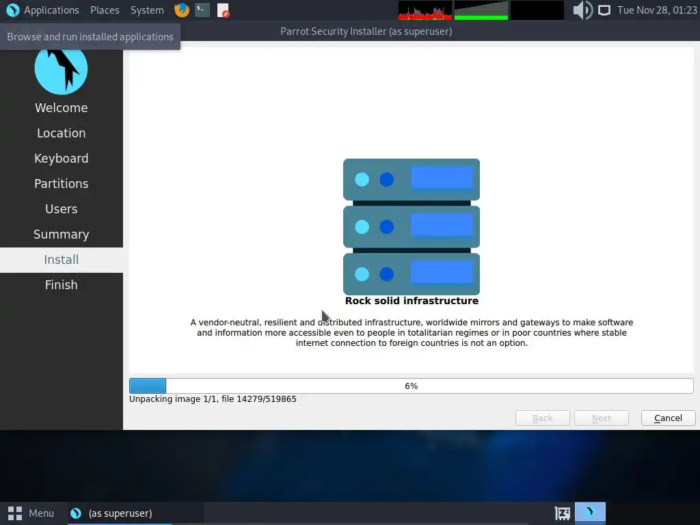The height and width of the screenshot is (525, 700).
Task: Select the Location step in sidebar
Action: point(61,133)
